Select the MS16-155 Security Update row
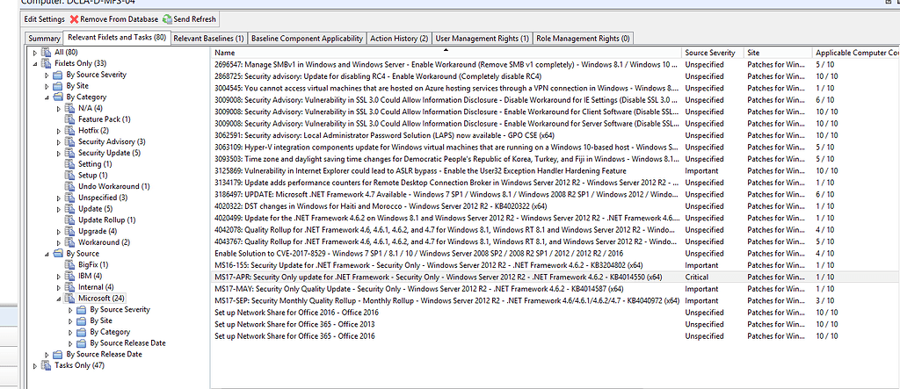 point(555,265)
